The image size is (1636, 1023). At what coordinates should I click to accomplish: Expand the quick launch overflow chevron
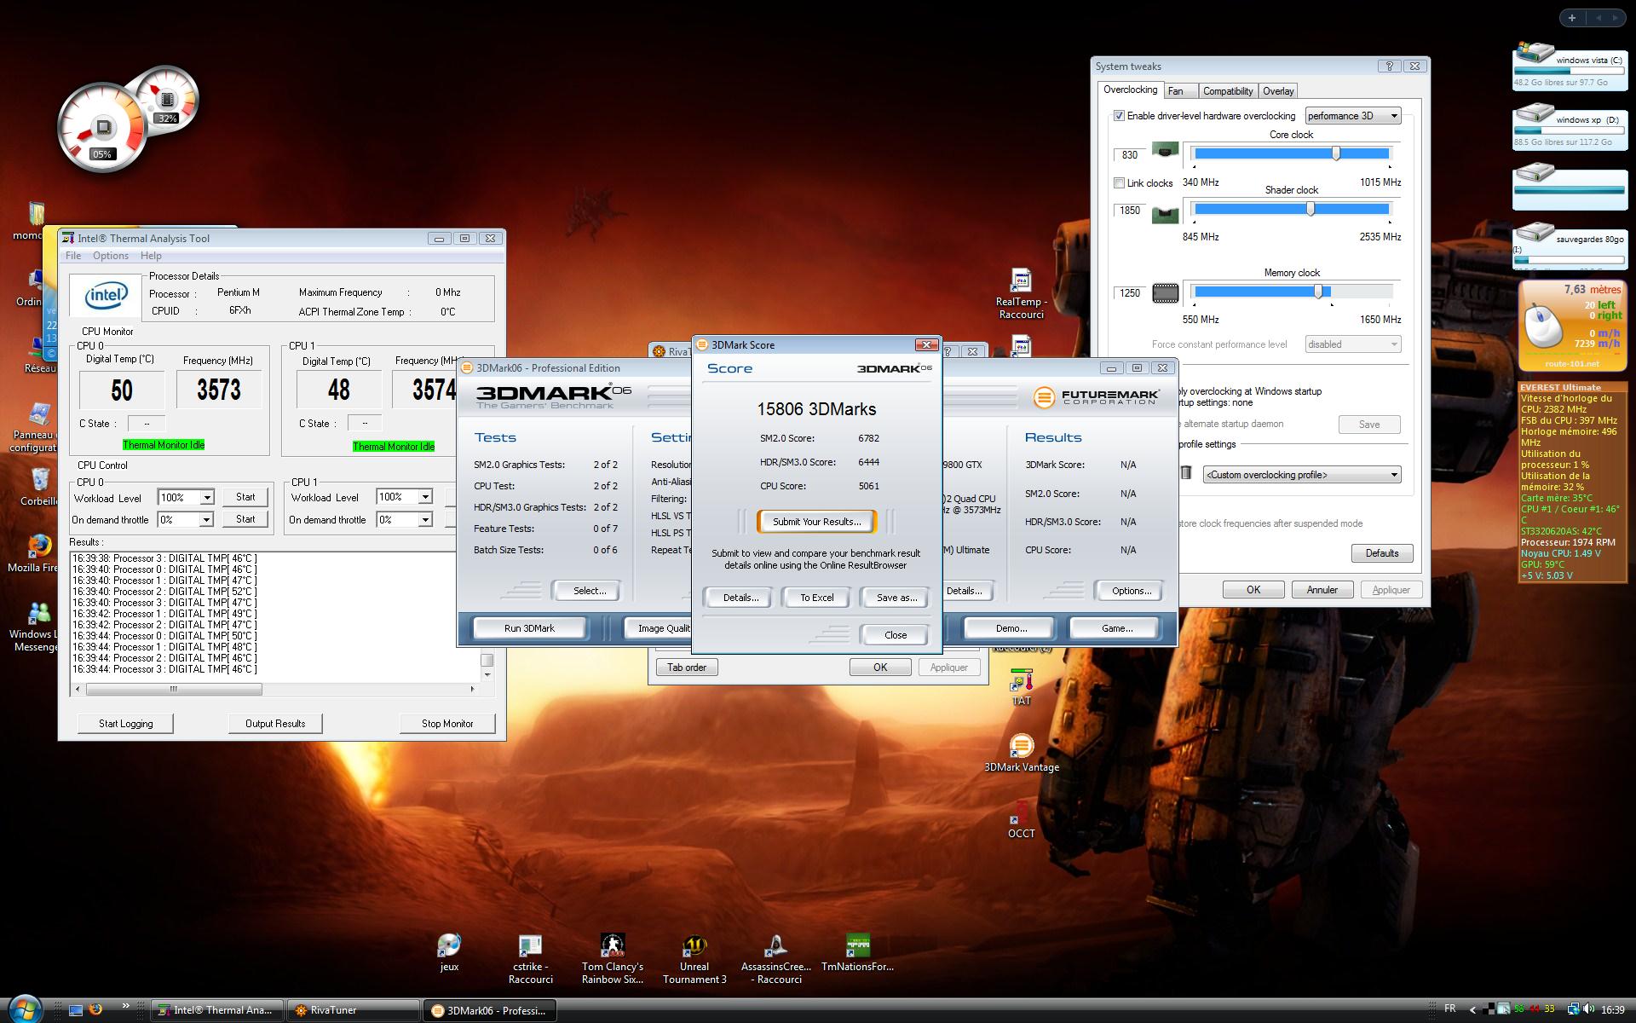click(125, 1007)
